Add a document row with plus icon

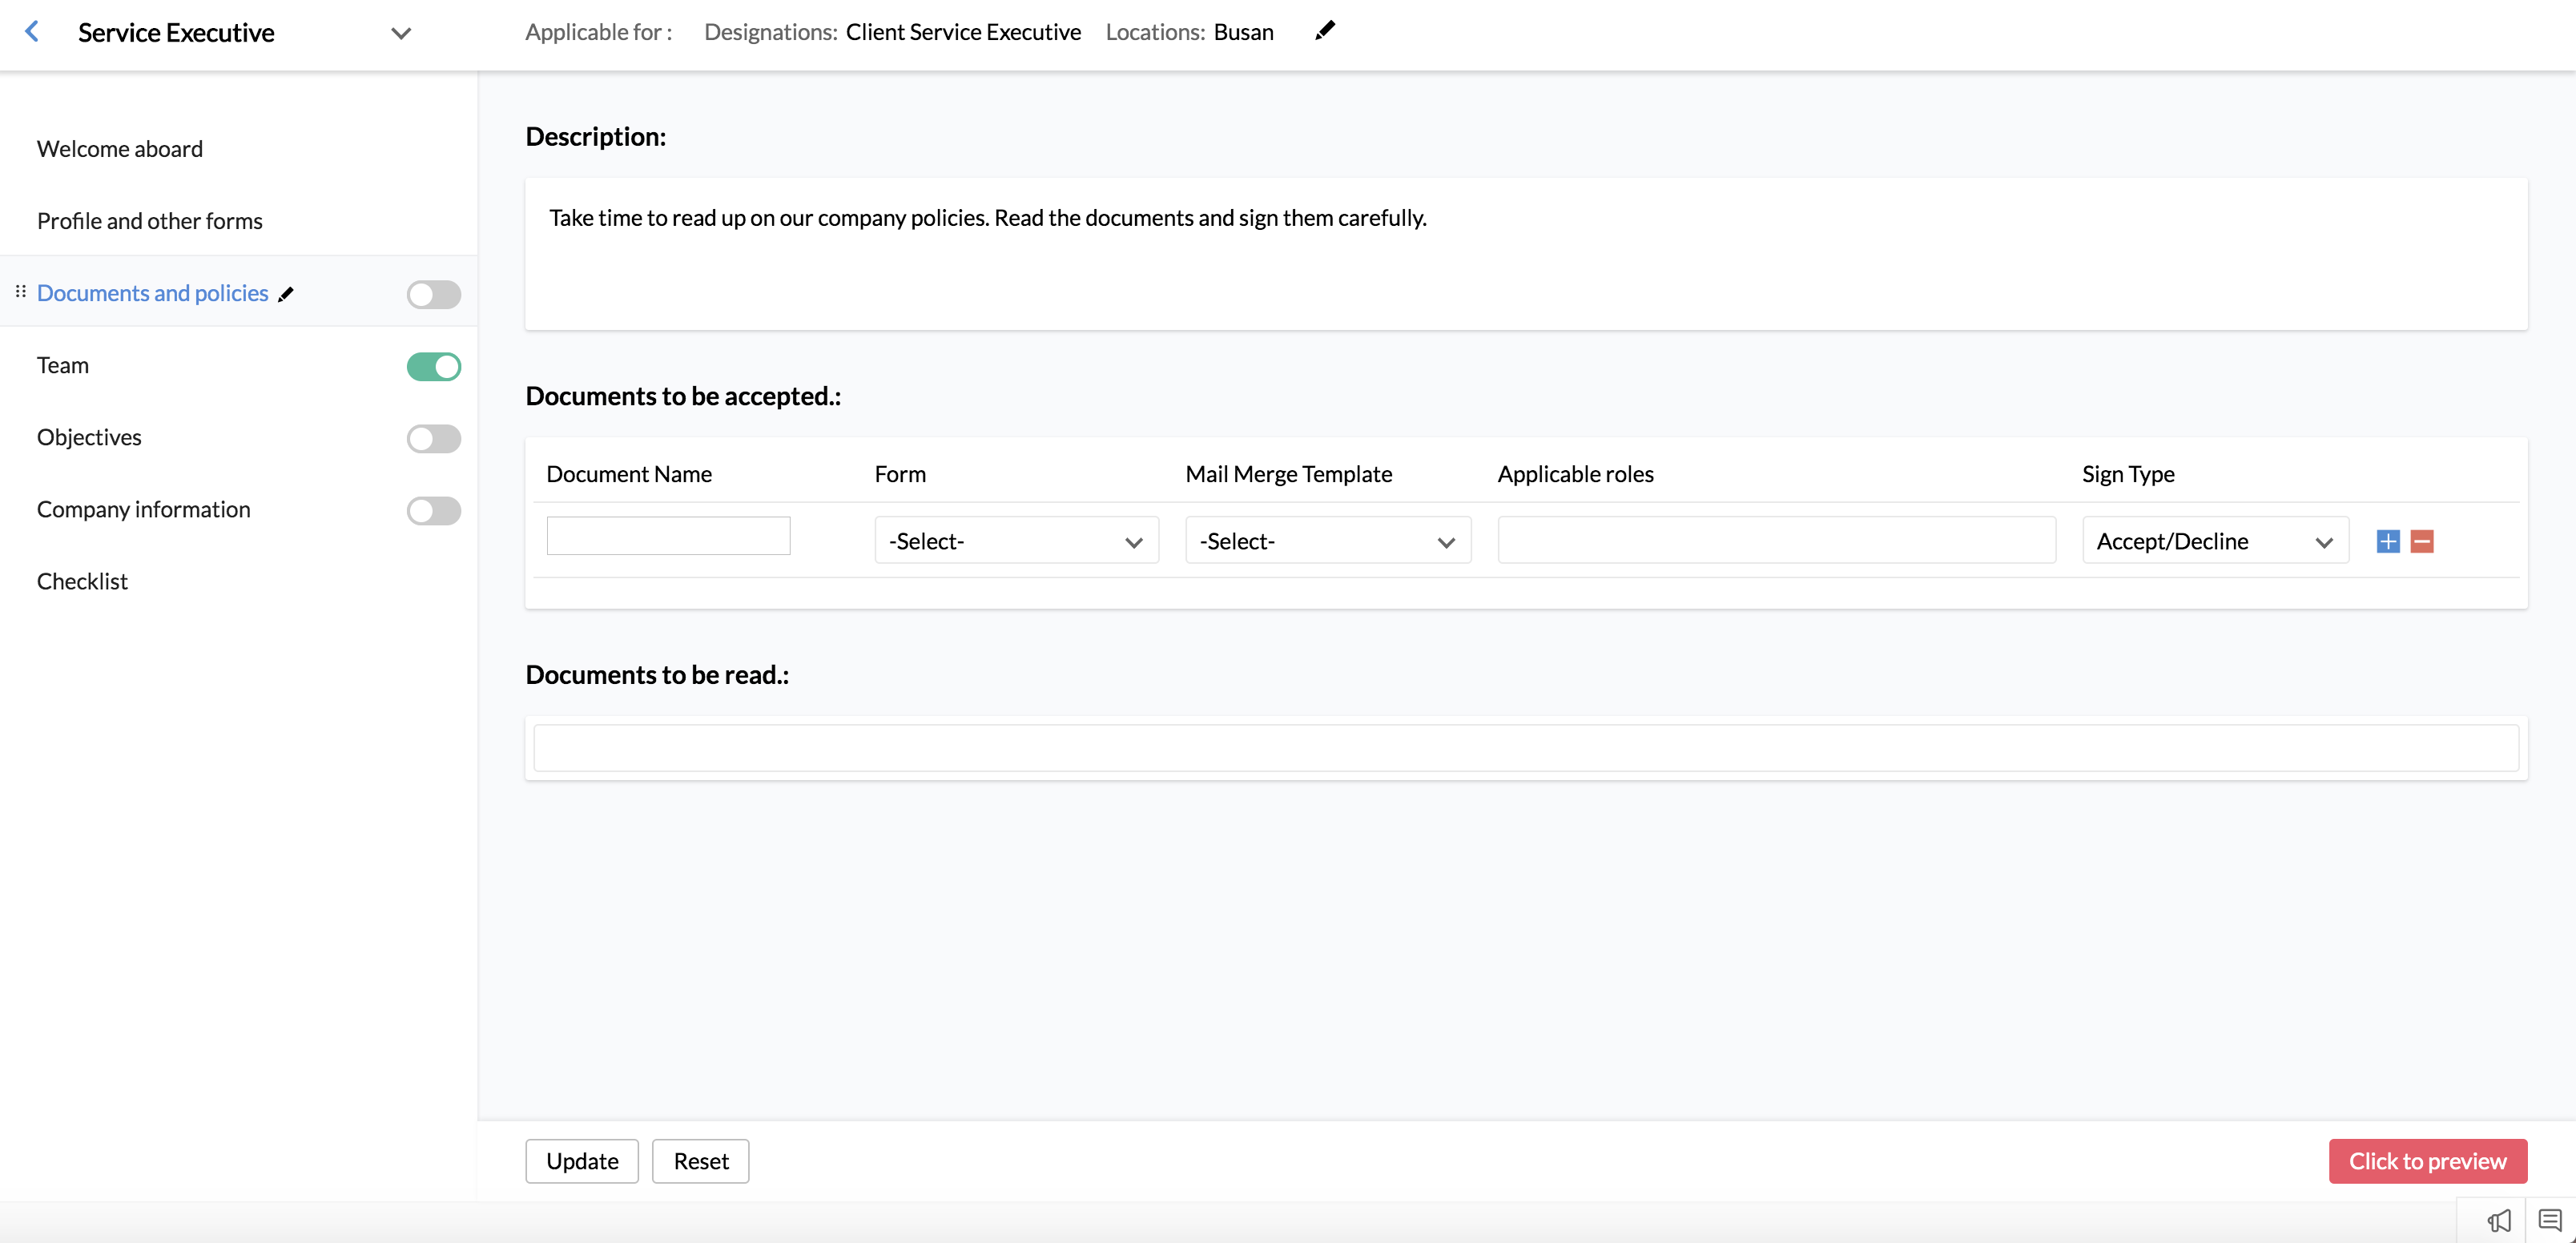pos(2388,541)
